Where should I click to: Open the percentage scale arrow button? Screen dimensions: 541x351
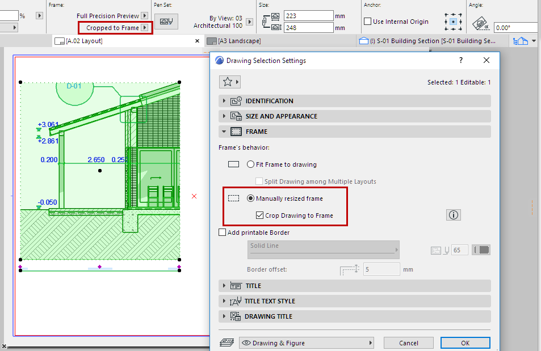39,16
